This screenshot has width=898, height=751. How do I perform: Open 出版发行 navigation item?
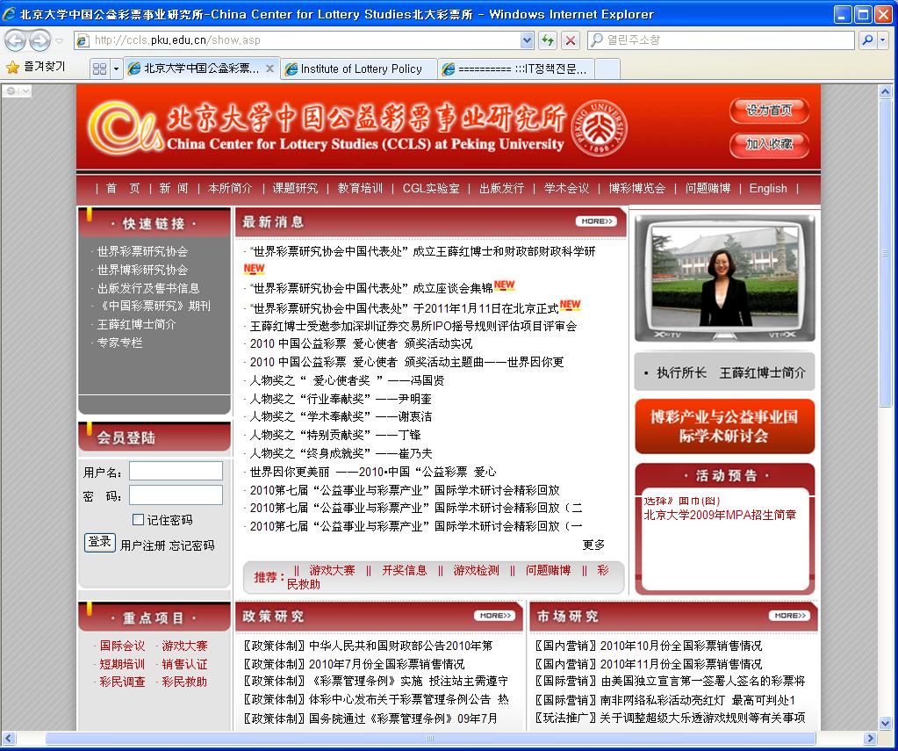[x=501, y=188]
